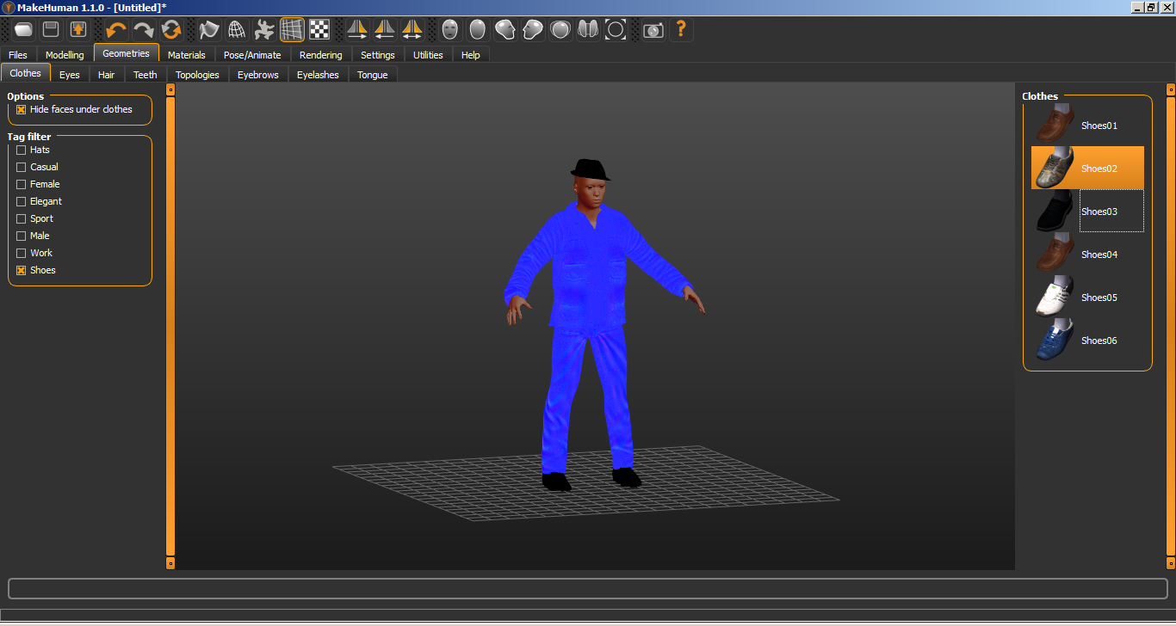Image resolution: width=1176 pixels, height=626 pixels.
Task: Check the Elegant tag filter
Action: tap(22, 202)
